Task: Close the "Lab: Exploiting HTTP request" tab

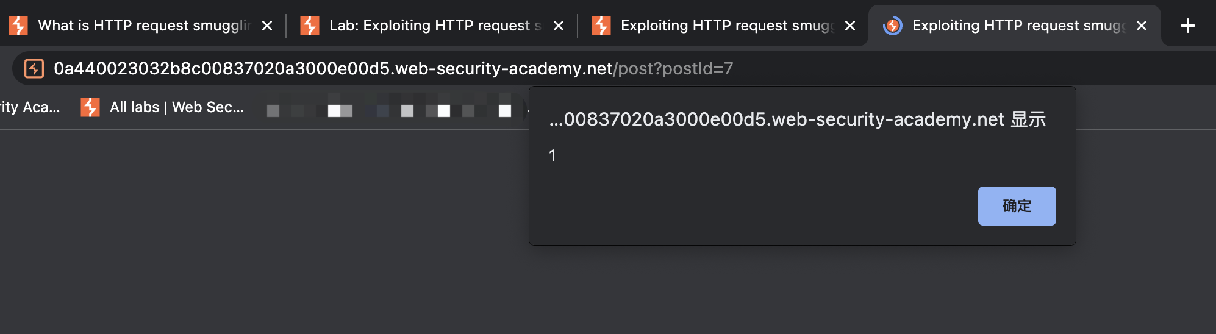Action: [559, 26]
